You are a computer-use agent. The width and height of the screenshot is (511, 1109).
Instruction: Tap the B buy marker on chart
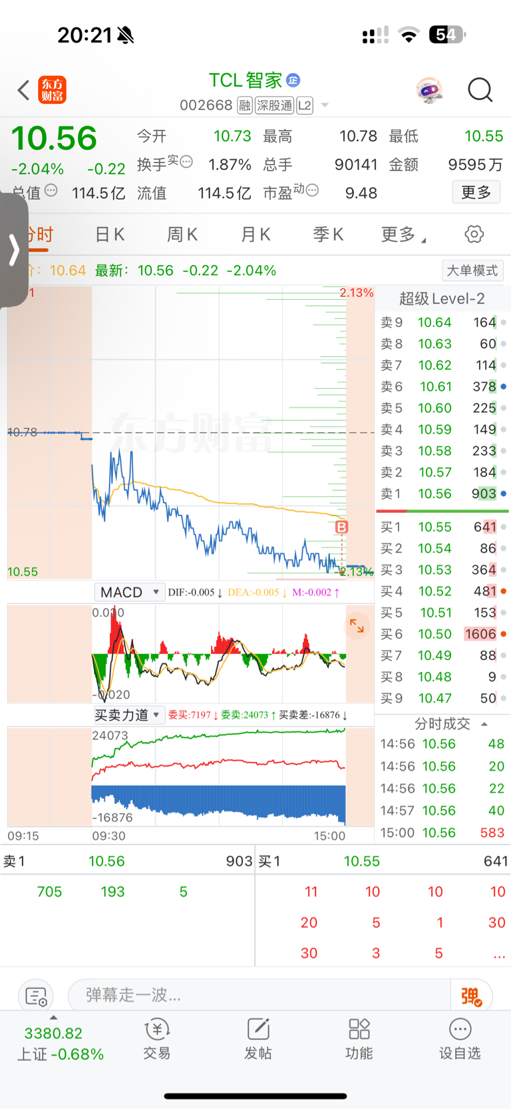[341, 527]
